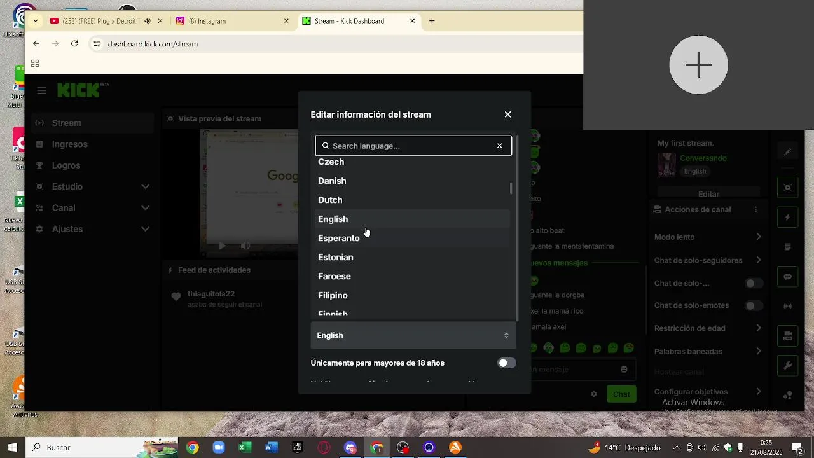Click the three-circles icon below the wrench
This screenshot has height=458, width=814.
(x=787, y=395)
